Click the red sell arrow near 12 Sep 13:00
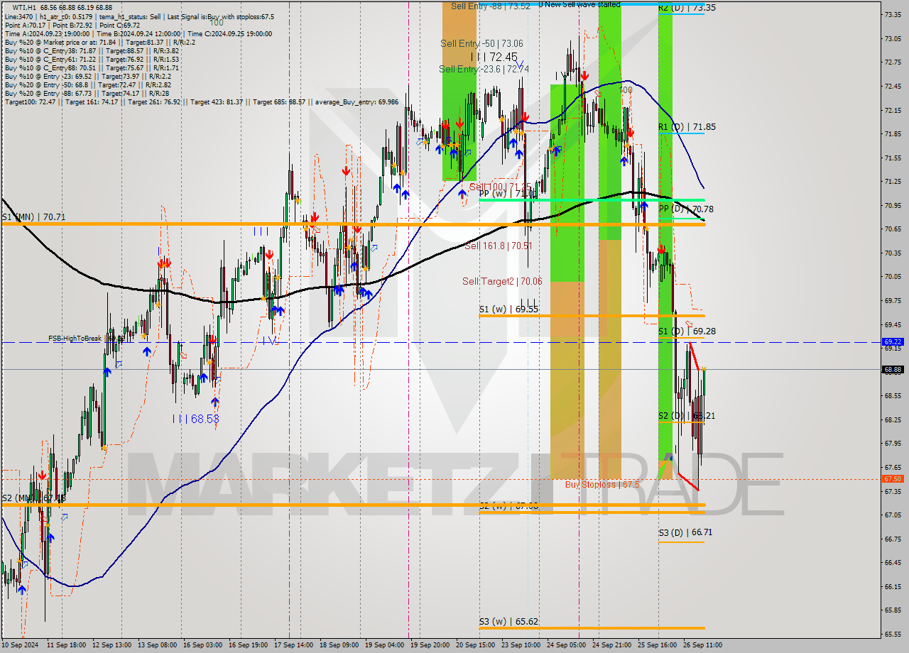 43,474
